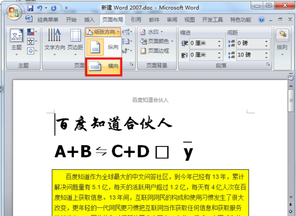Open the 特色功能 tab
296x216 pixels.
coord(241,20)
